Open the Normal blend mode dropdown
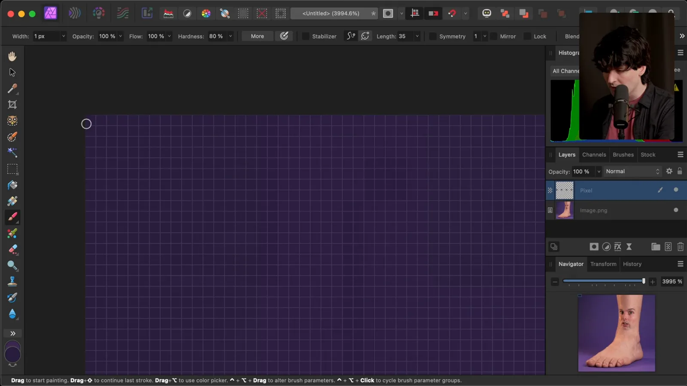The width and height of the screenshot is (687, 386). click(632, 172)
